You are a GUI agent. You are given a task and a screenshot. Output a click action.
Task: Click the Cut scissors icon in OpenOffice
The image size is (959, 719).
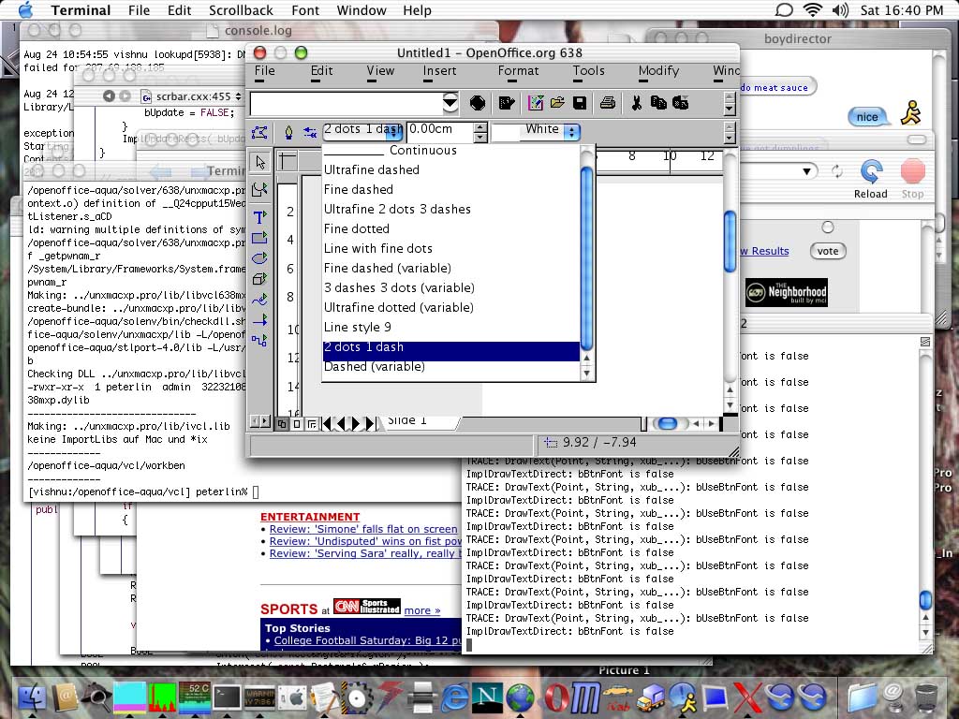pyautogui.click(x=636, y=103)
